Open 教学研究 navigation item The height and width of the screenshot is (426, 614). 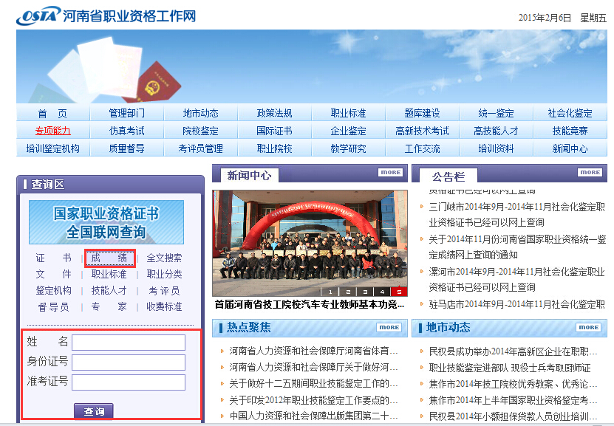349,148
